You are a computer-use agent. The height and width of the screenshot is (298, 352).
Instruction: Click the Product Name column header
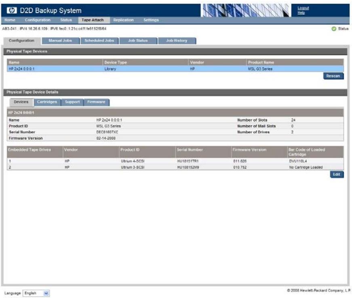[x=295, y=62]
